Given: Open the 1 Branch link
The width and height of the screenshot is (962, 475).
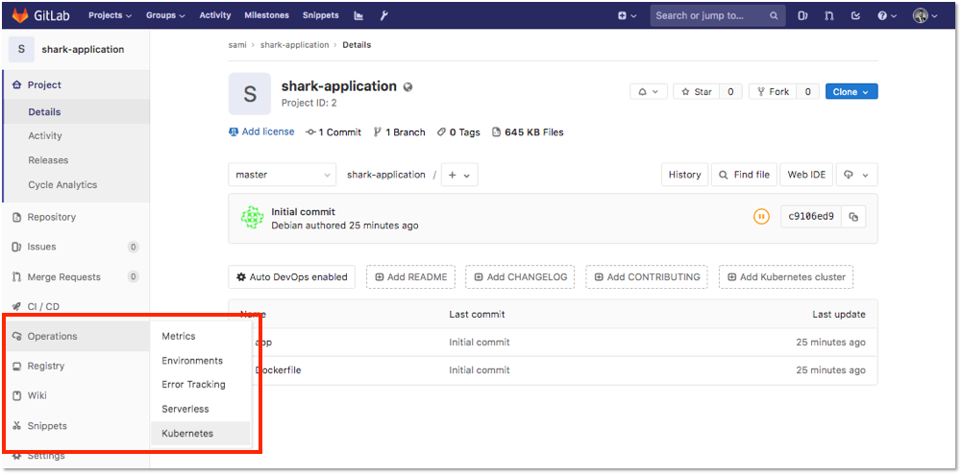Looking at the screenshot, I should pyautogui.click(x=400, y=132).
